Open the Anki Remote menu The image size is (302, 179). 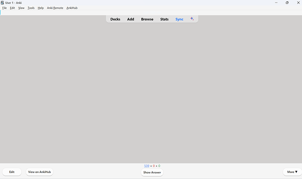pos(55,8)
